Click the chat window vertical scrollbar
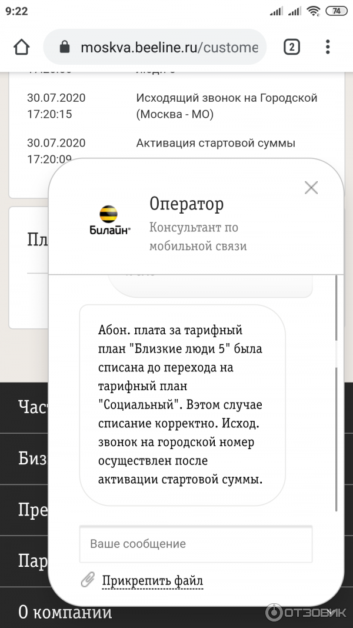 click(x=336, y=412)
